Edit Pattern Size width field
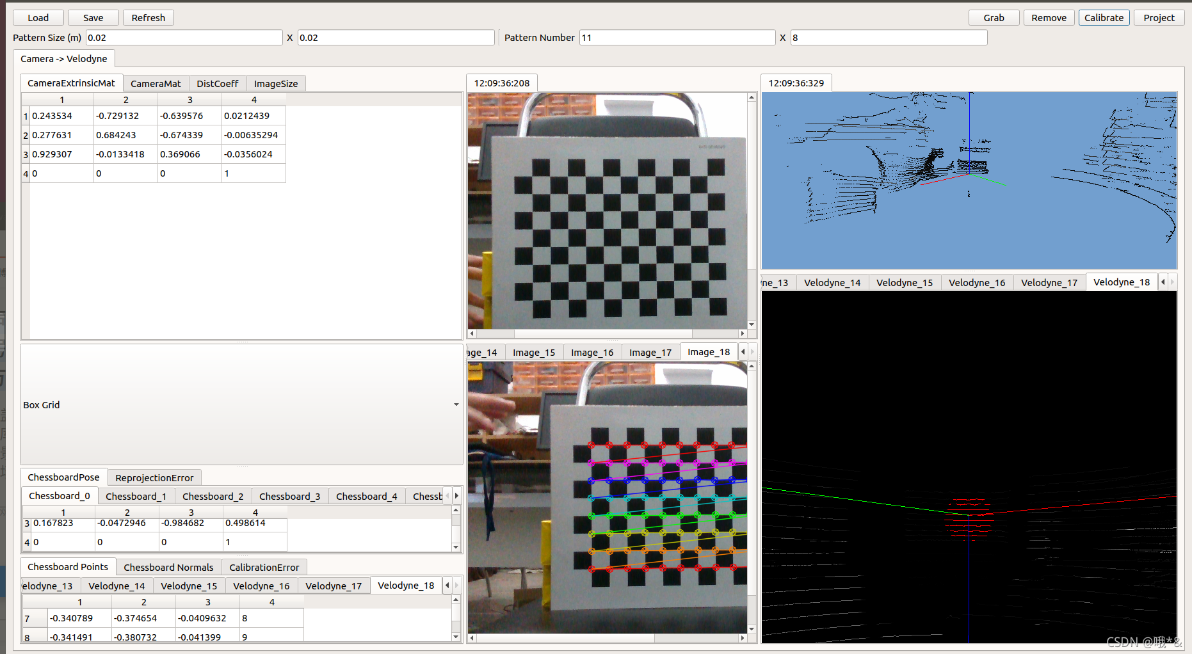1192x654 pixels. click(x=184, y=38)
